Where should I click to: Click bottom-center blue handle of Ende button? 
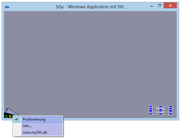(x=161, y=114)
